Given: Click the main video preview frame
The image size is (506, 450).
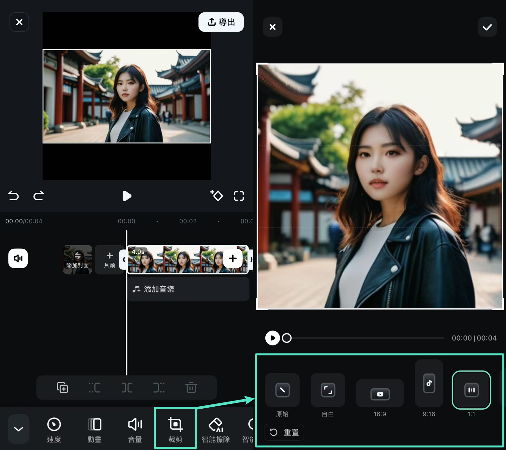Looking at the screenshot, I should coord(126,96).
